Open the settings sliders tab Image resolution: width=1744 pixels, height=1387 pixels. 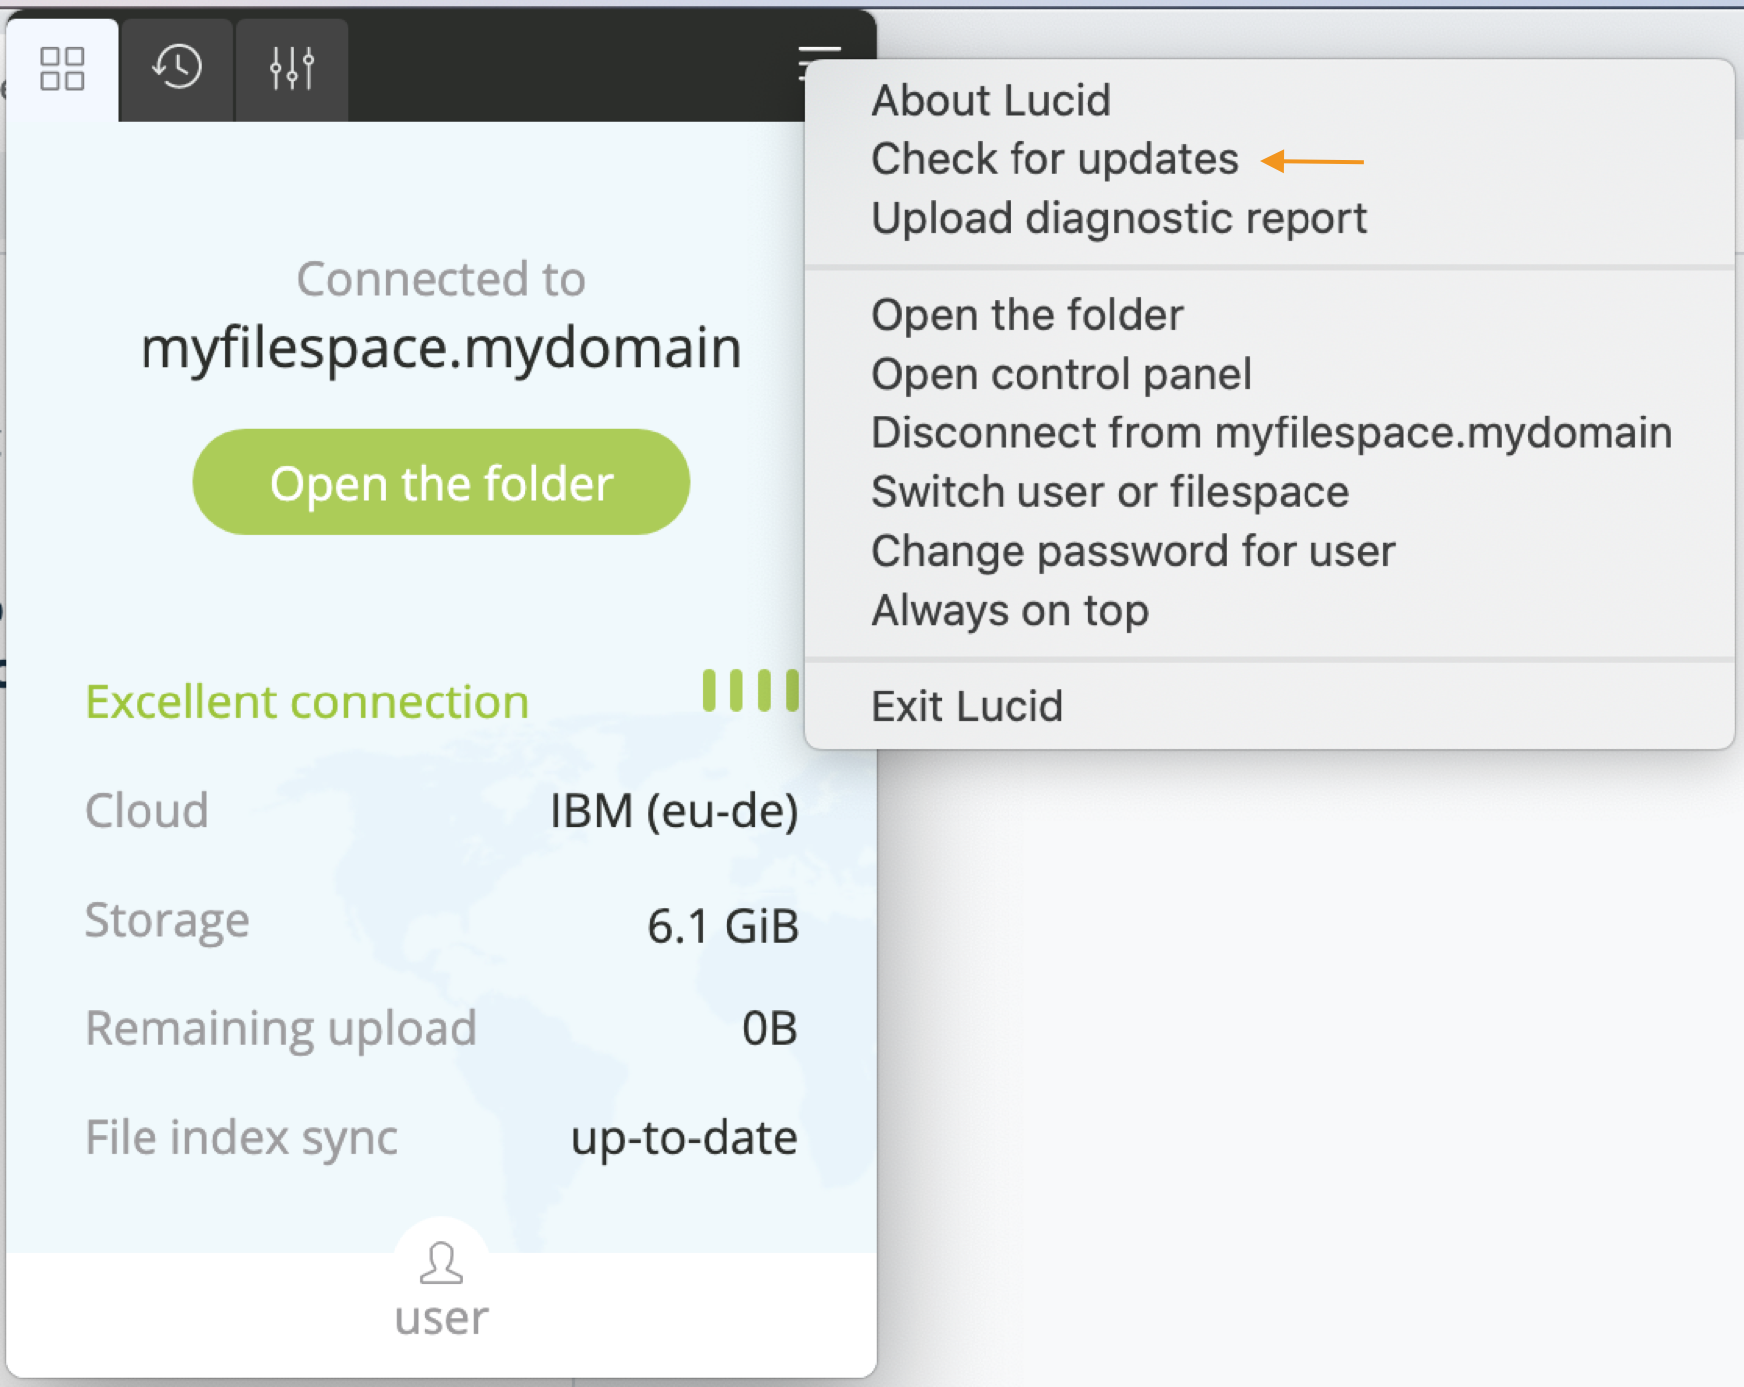coord(292,69)
